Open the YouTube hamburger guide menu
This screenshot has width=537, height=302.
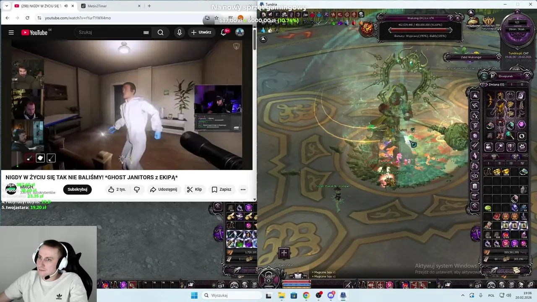11,32
